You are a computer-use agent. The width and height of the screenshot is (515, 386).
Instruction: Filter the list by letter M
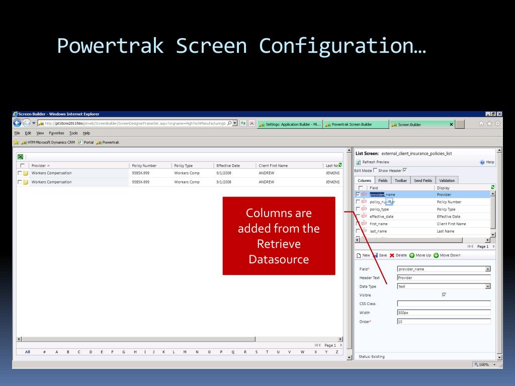pos(185,352)
